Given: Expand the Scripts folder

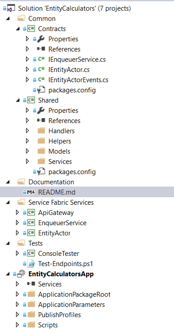Looking at the screenshot, I should coord(17,325).
